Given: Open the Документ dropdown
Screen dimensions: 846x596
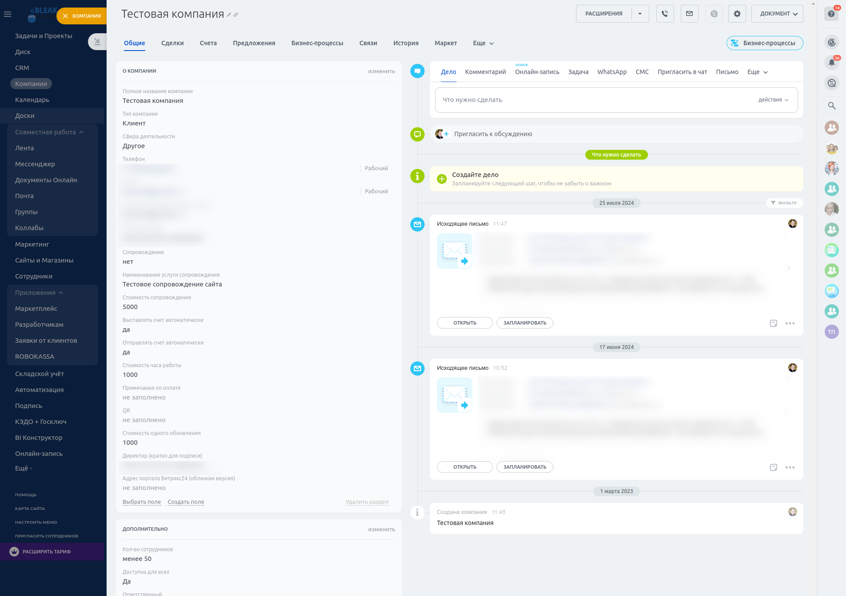Looking at the screenshot, I should [777, 14].
